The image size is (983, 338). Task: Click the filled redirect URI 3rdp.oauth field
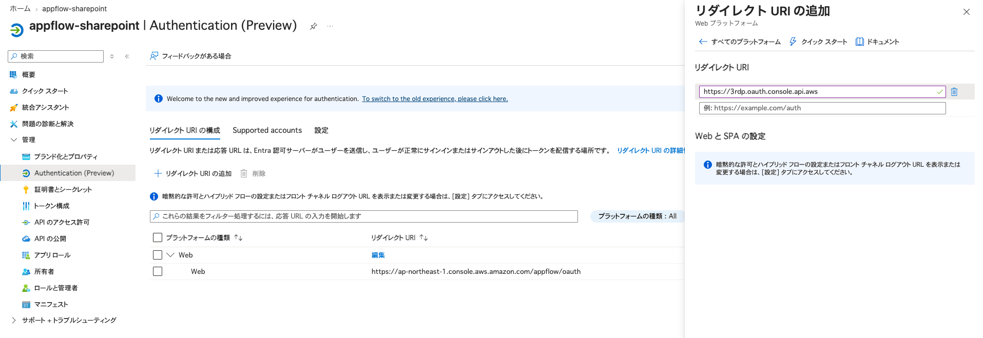click(822, 92)
